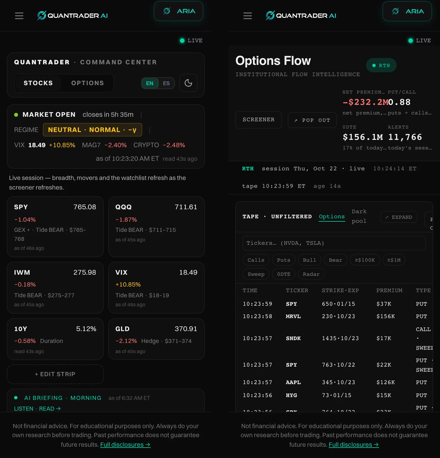440x458 pixels.
Task: Toggle the Sweep filter chip
Action: tap(256, 274)
